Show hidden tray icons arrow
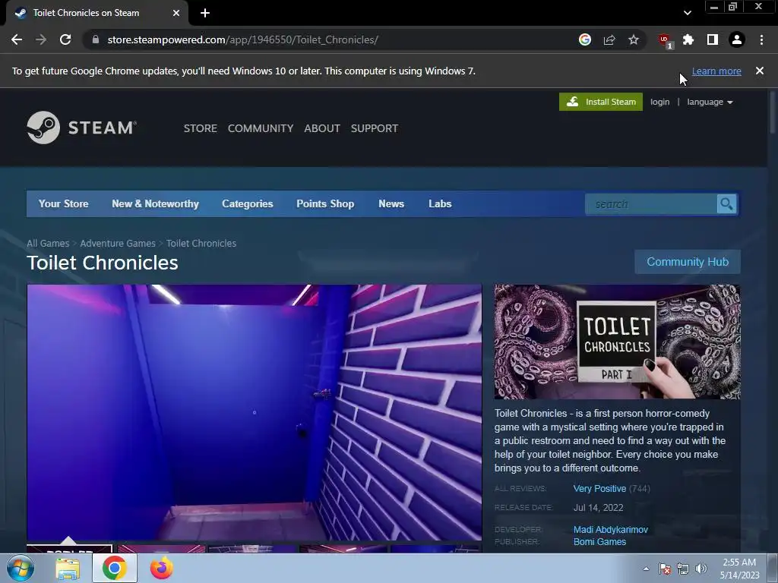This screenshot has width=778, height=583. click(x=646, y=569)
